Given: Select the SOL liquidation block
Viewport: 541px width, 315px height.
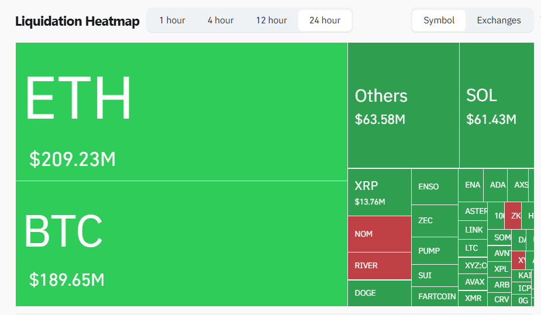Looking at the screenshot, I should coord(496,106).
